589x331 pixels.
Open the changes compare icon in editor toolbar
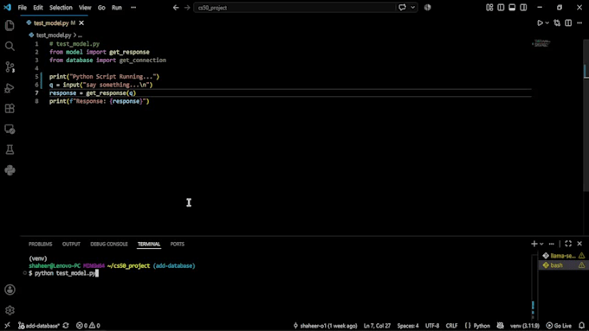point(557,23)
